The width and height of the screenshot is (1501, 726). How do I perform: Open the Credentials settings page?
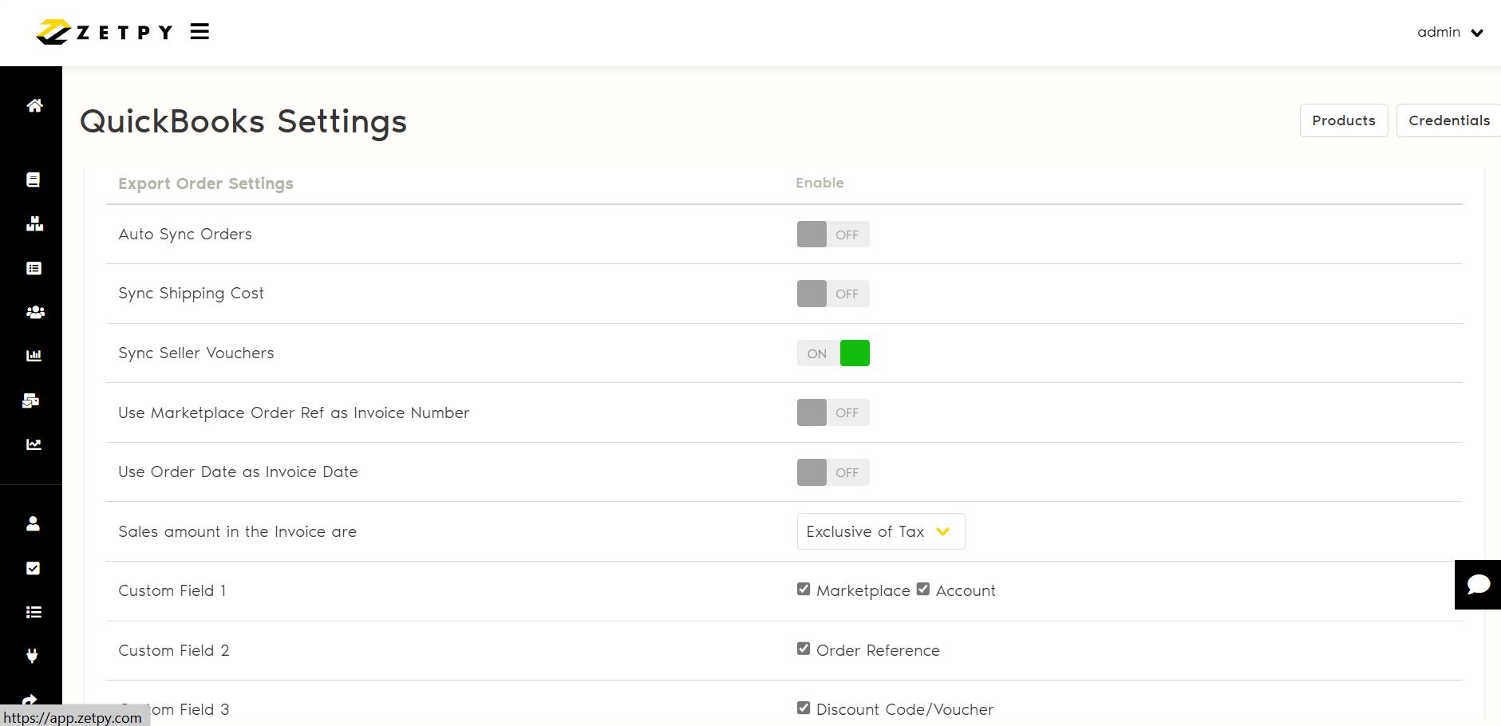(x=1448, y=120)
